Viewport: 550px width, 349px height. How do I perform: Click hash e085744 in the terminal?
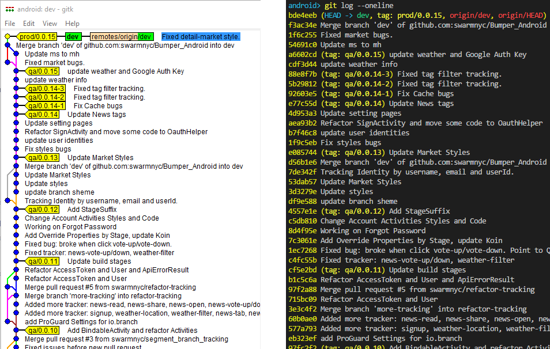pos(302,153)
